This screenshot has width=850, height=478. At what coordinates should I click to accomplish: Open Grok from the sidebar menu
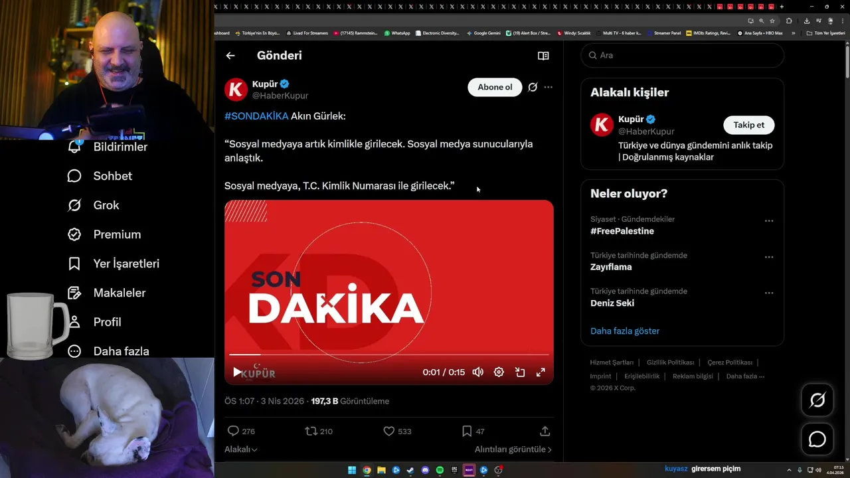pos(93,205)
